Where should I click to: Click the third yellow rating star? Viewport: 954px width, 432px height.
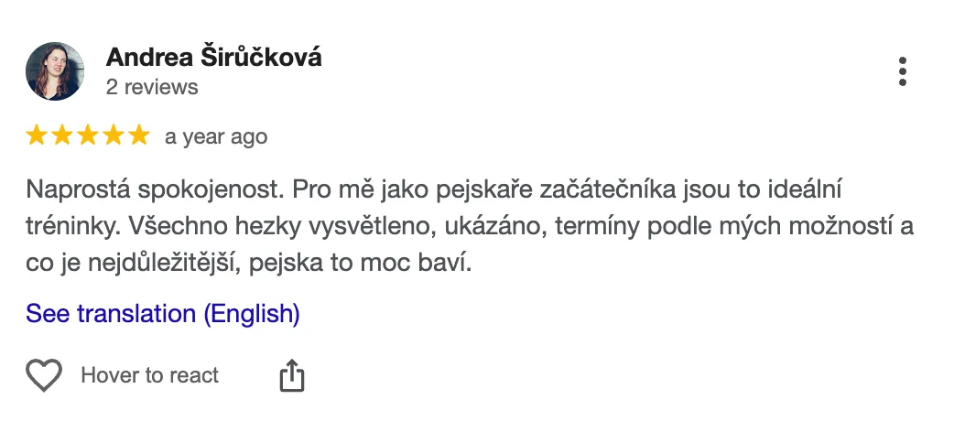(x=88, y=136)
